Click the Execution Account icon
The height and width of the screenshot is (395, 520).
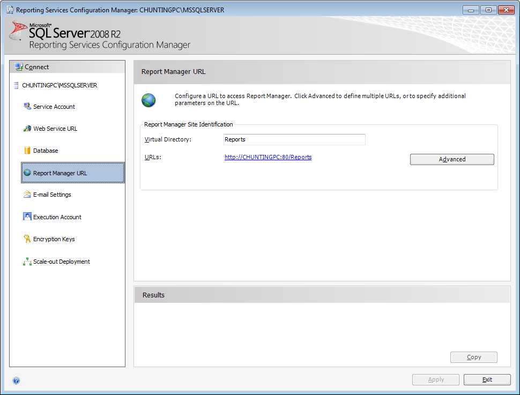coord(27,217)
